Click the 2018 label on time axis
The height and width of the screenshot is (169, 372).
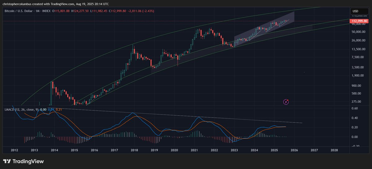[134, 150]
